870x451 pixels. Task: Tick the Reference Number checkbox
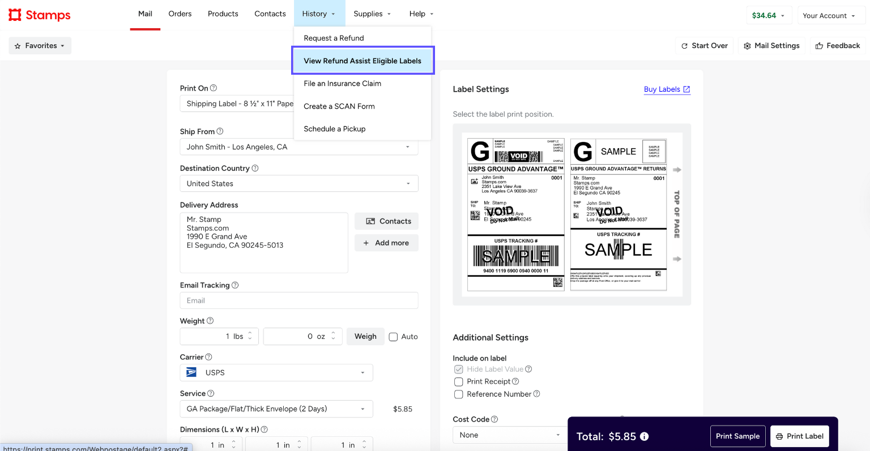[x=459, y=394]
